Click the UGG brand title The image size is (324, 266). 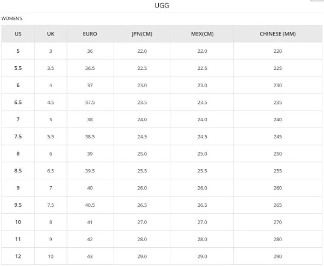pos(161,6)
